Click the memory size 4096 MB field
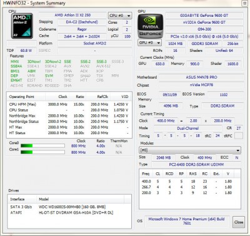This screenshot has width=250, height=236. [x=171, y=106]
